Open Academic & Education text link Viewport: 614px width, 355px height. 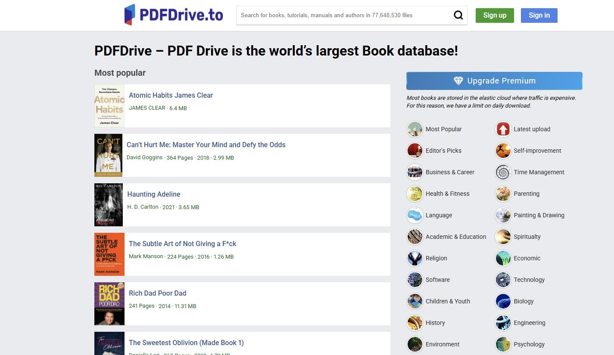tap(456, 237)
